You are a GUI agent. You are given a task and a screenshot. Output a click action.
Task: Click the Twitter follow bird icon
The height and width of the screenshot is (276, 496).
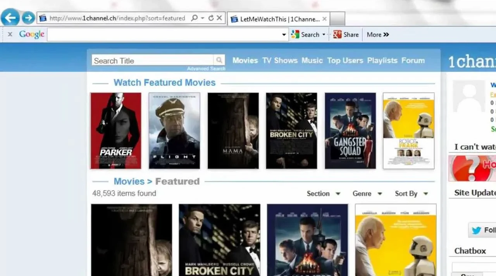coord(475,230)
